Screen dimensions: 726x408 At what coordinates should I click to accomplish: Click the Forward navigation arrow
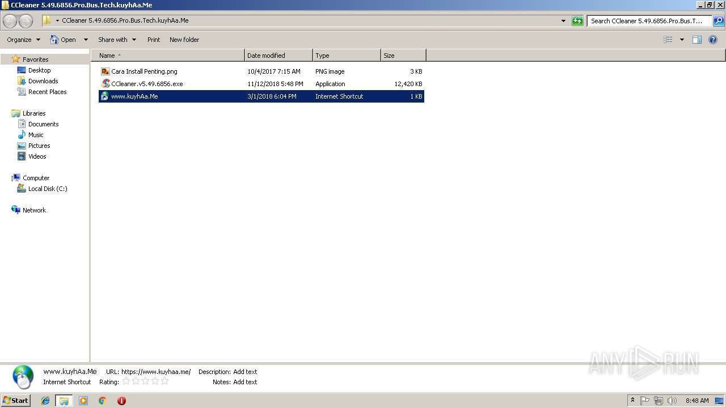pos(26,21)
